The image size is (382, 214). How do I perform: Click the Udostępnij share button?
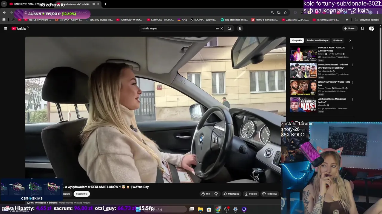coord(231,194)
